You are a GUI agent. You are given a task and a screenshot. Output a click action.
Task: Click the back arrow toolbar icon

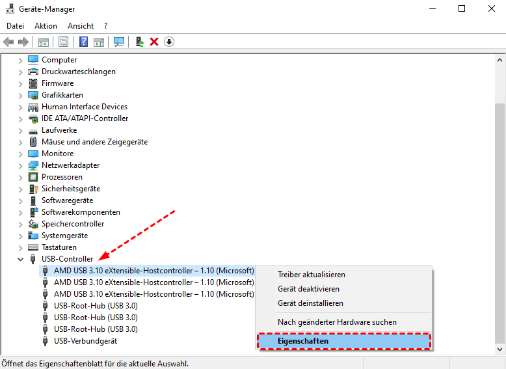coord(8,42)
